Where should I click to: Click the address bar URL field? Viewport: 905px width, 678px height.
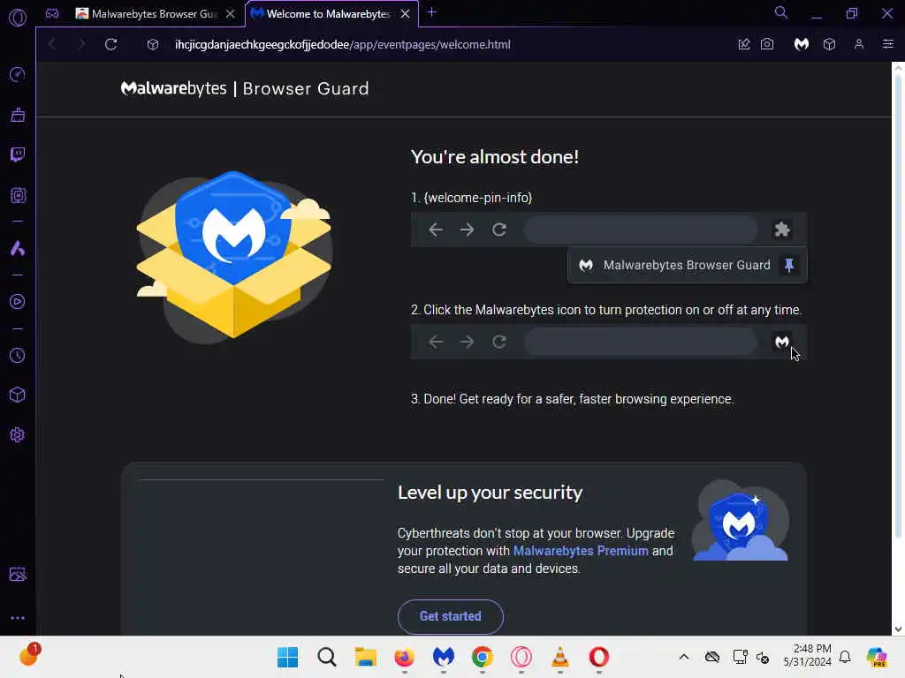coord(342,44)
